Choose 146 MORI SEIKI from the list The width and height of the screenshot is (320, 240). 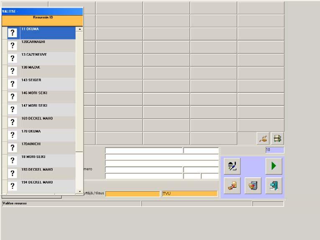(42, 97)
